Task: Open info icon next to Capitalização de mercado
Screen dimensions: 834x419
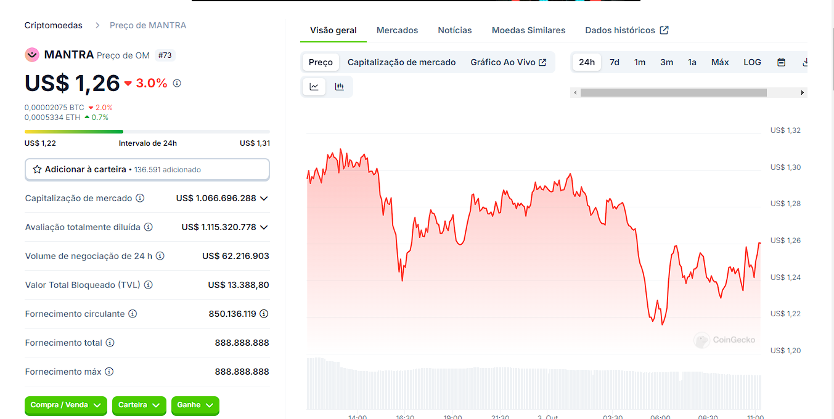Action: point(141,198)
